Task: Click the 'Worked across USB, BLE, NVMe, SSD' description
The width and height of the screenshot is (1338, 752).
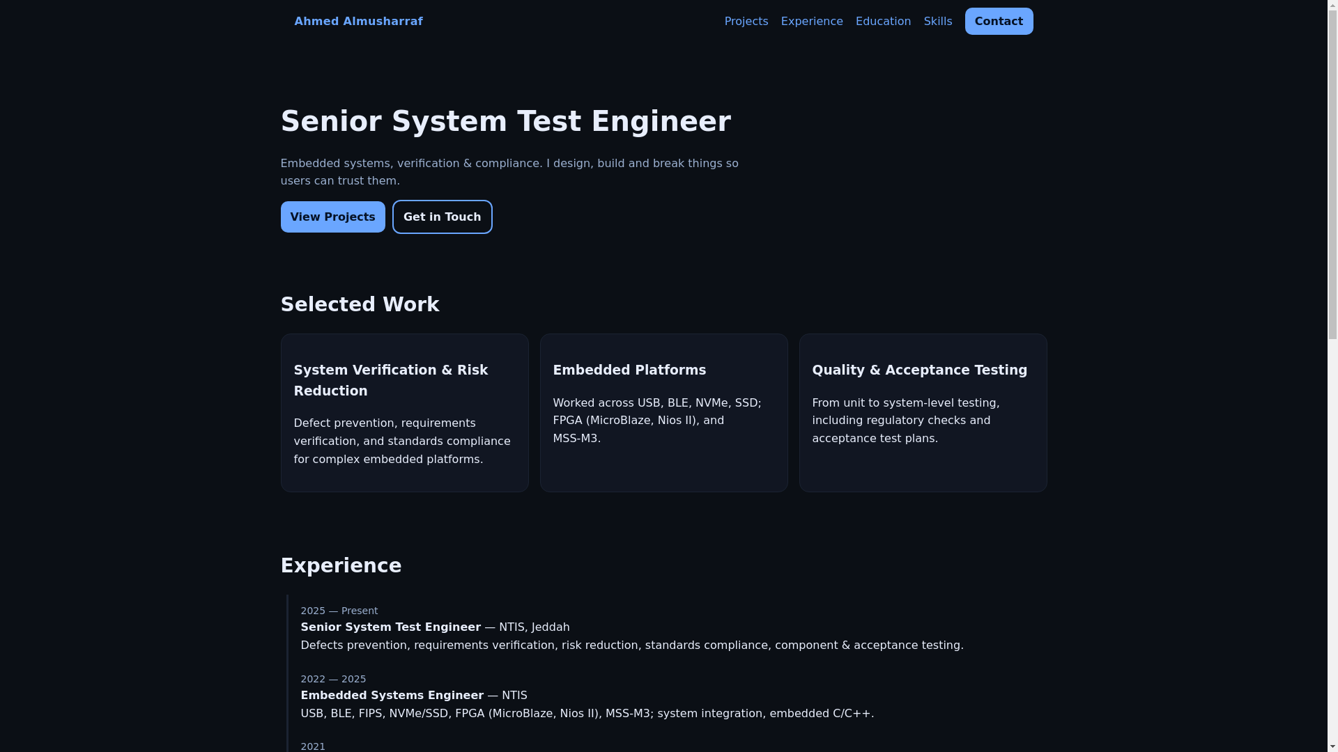Action: [657, 421]
